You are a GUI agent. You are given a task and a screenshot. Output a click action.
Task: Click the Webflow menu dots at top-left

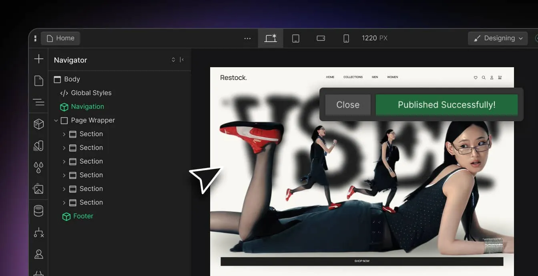click(x=35, y=38)
